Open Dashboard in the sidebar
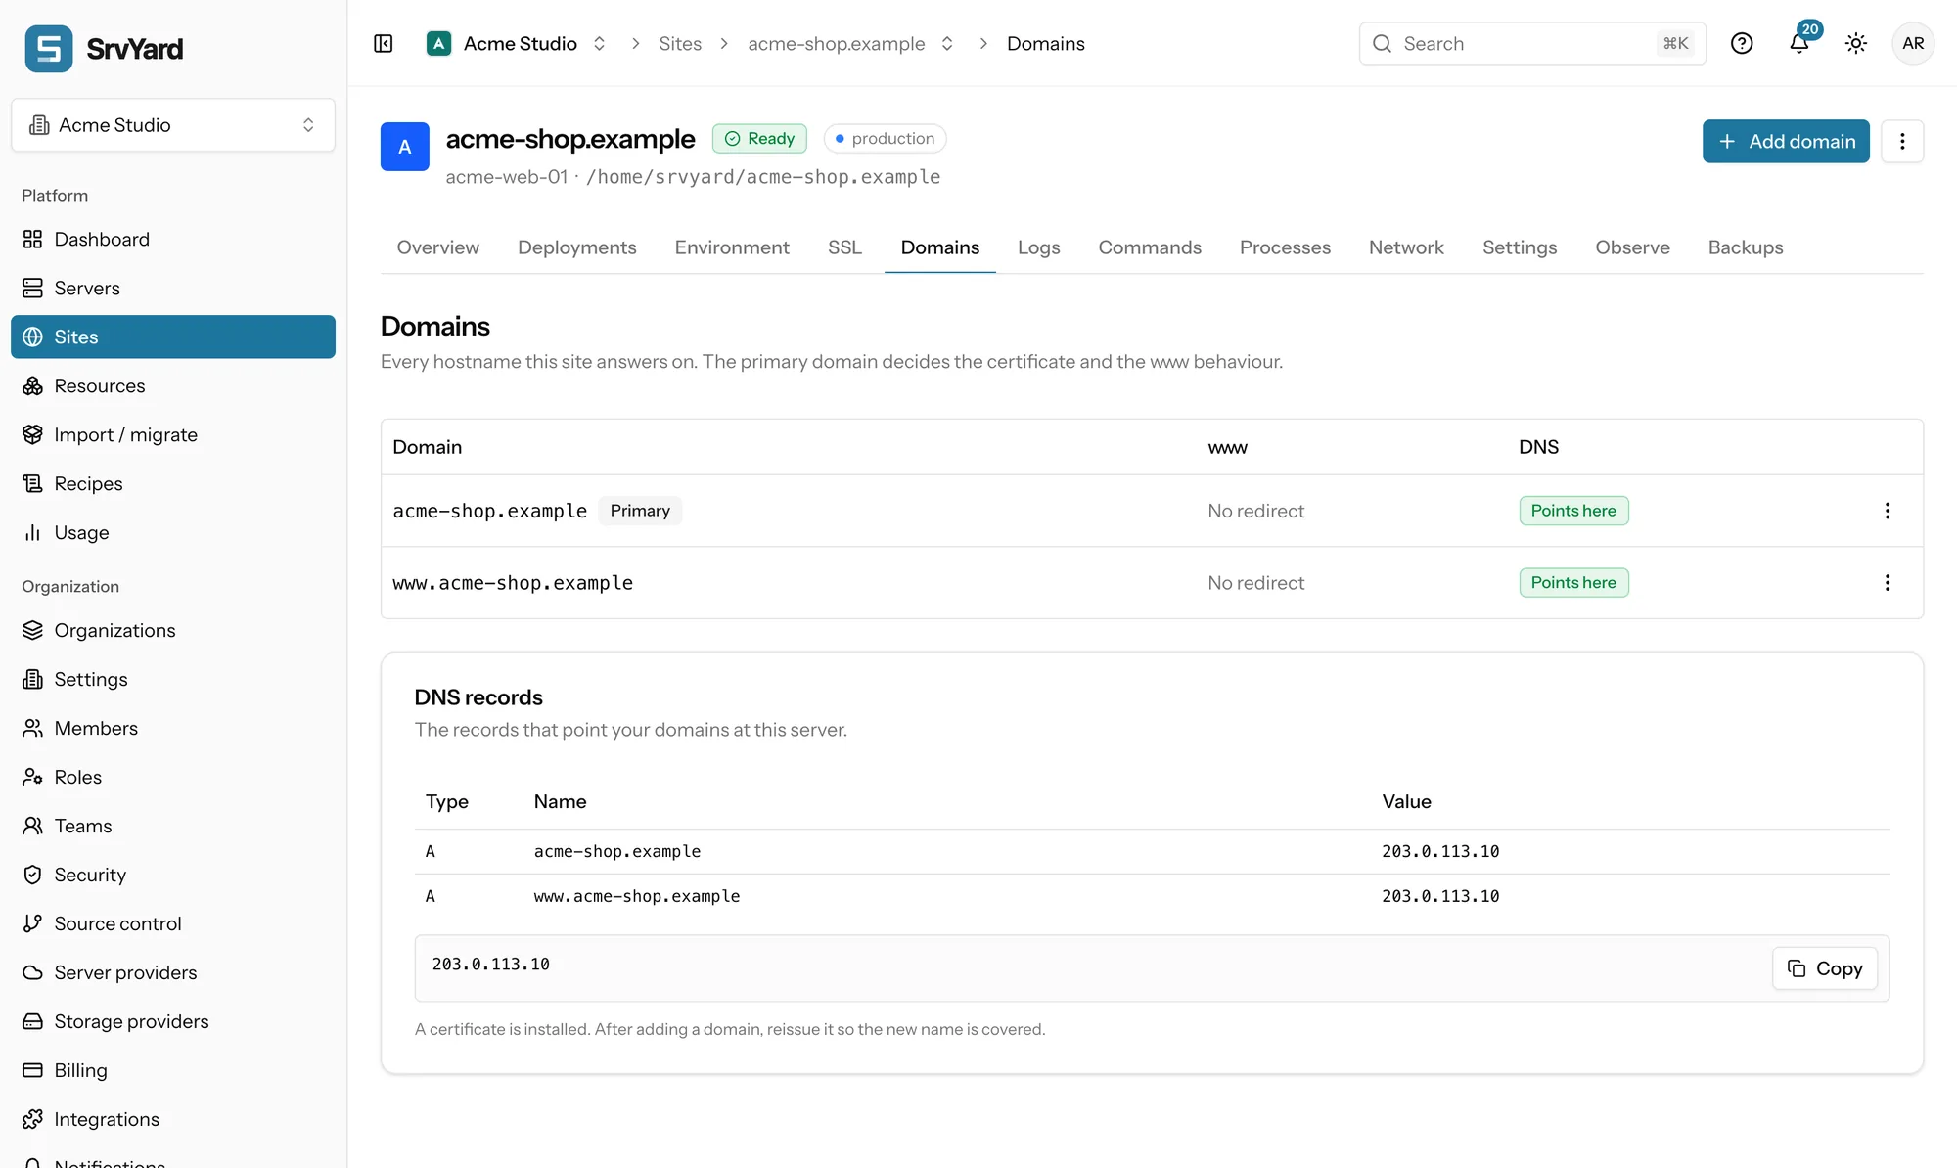This screenshot has width=1957, height=1168. pyautogui.click(x=173, y=240)
